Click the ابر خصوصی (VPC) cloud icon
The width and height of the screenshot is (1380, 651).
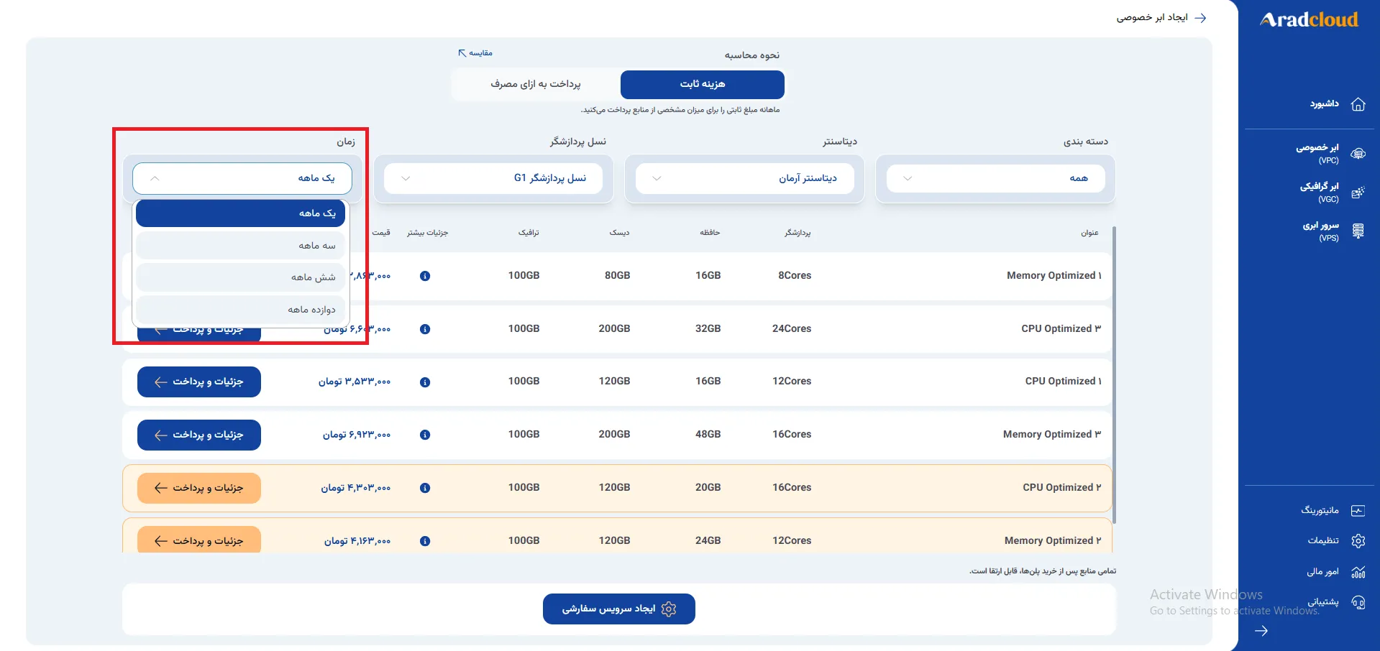coord(1358,154)
